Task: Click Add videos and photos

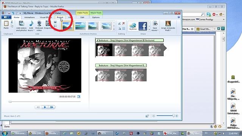Action: pyautogui.click(x=22, y=26)
